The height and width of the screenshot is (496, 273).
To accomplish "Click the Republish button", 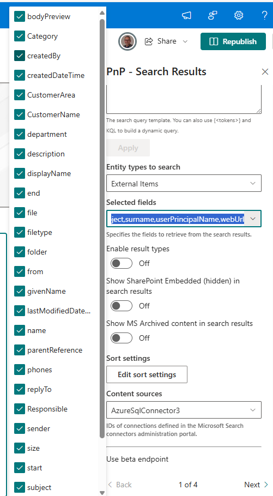I will 233,41.
